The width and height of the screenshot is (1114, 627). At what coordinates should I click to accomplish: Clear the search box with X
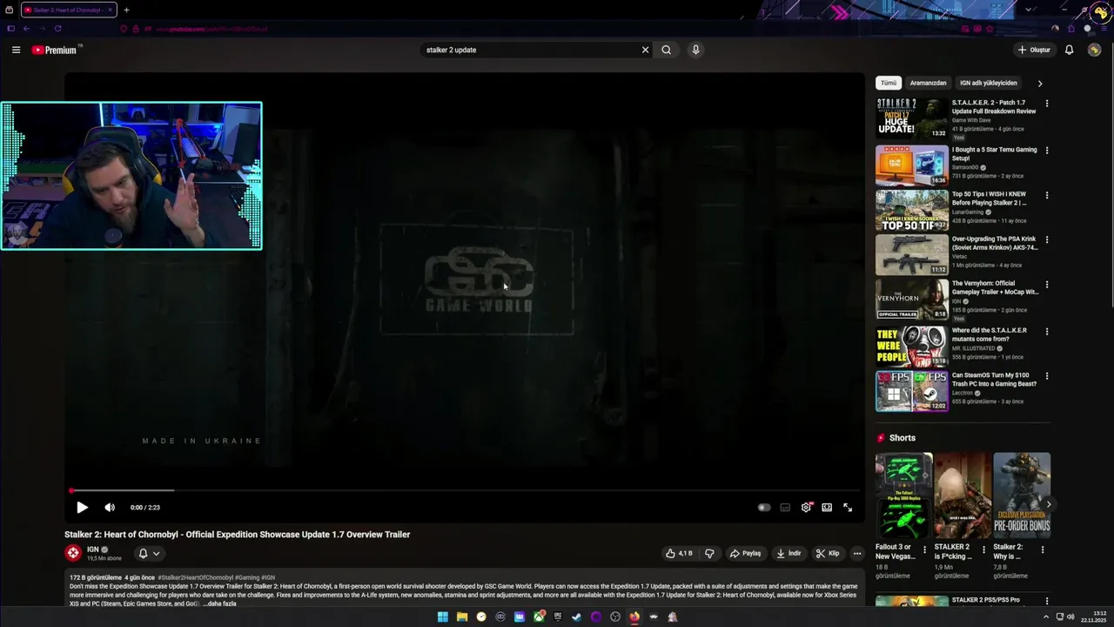tap(645, 50)
